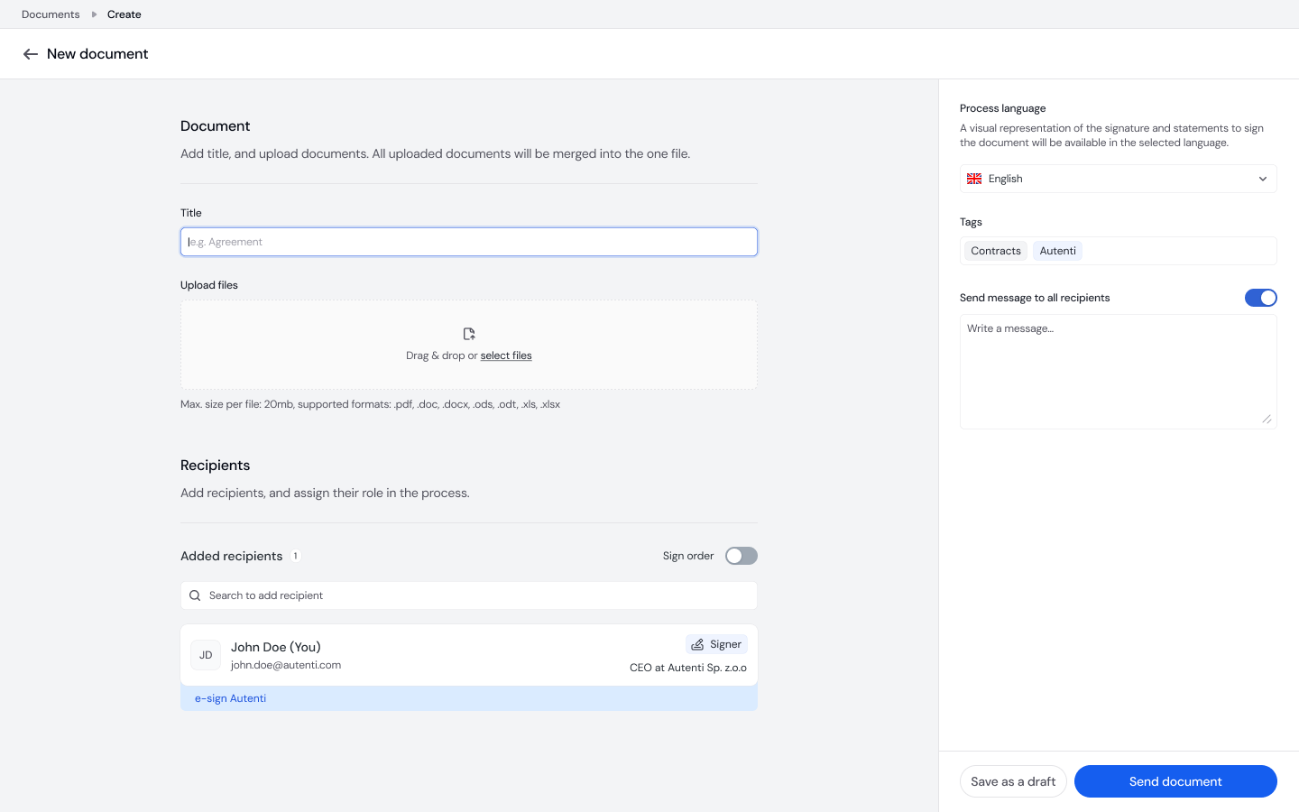
Task: Click the JD avatar initials badge
Action: click(206, 655)
